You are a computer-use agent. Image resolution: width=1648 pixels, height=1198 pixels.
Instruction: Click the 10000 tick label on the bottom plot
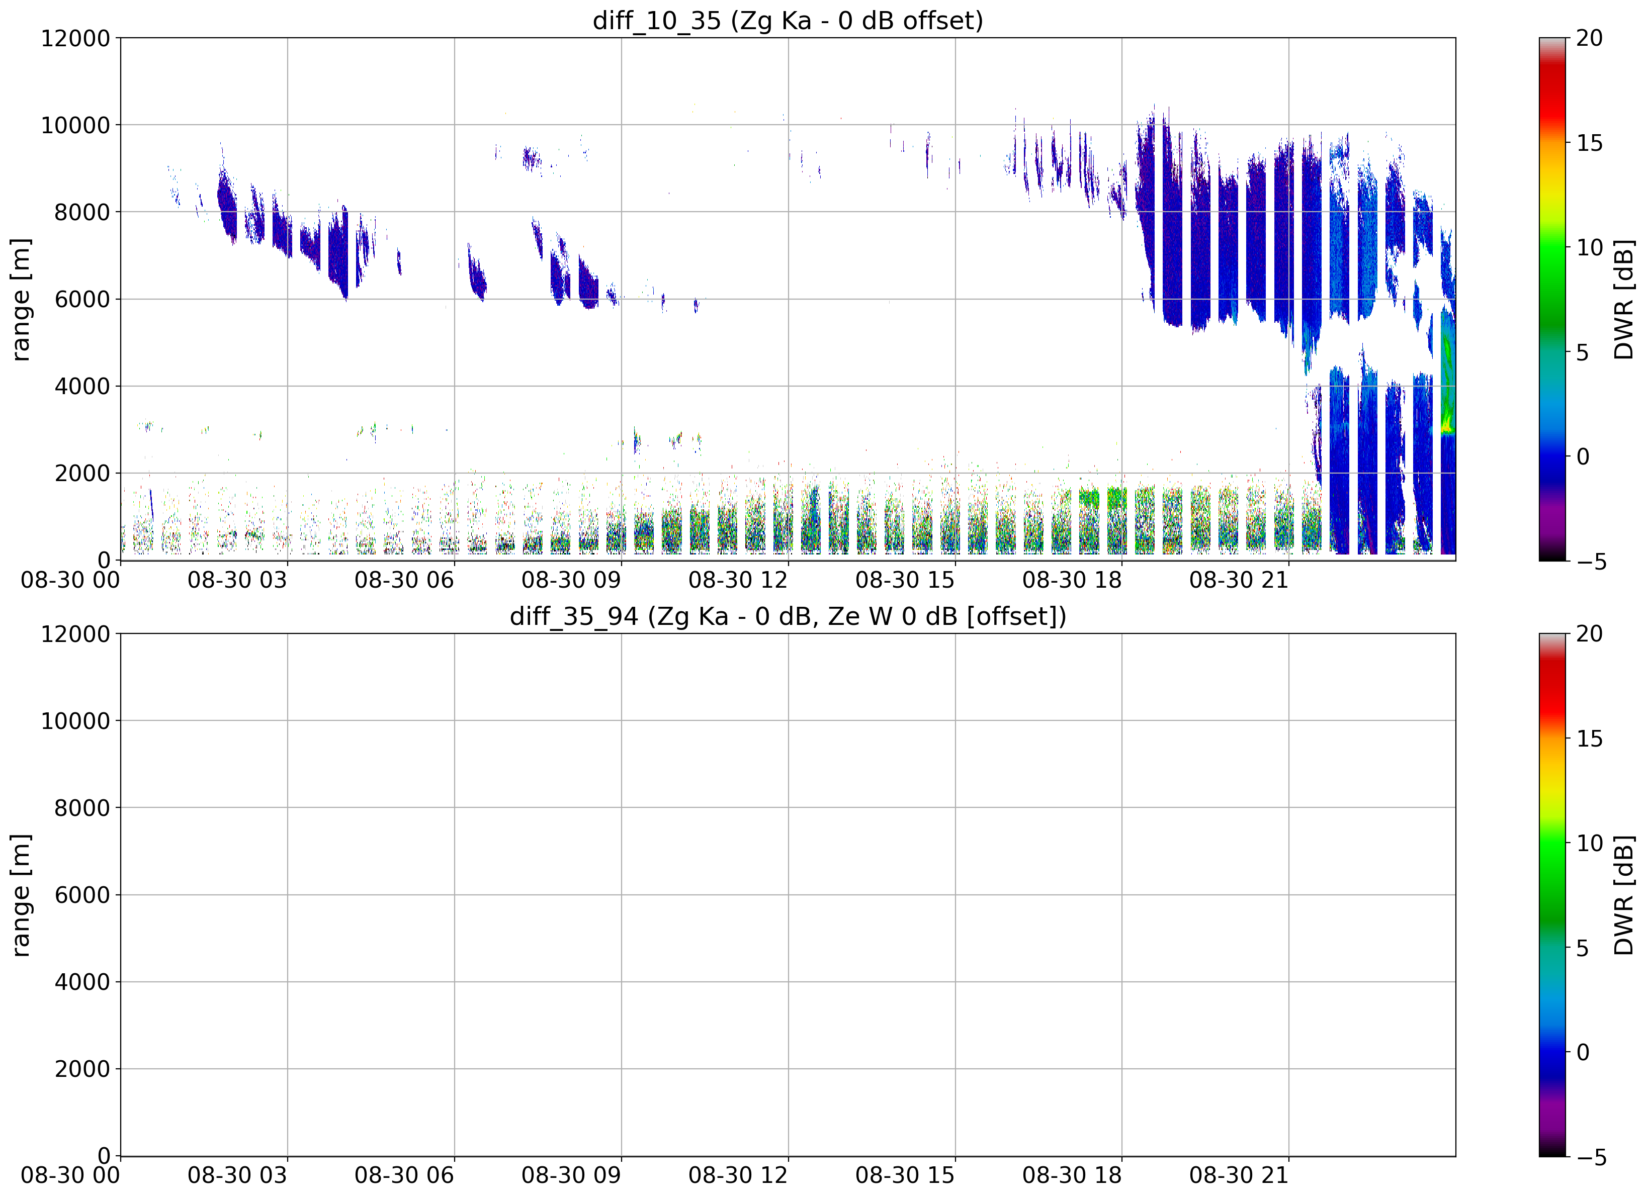[75, 721]
